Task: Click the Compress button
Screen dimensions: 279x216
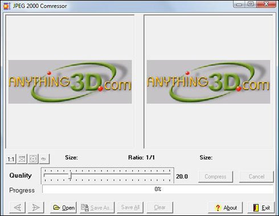Action: point(215,177)
